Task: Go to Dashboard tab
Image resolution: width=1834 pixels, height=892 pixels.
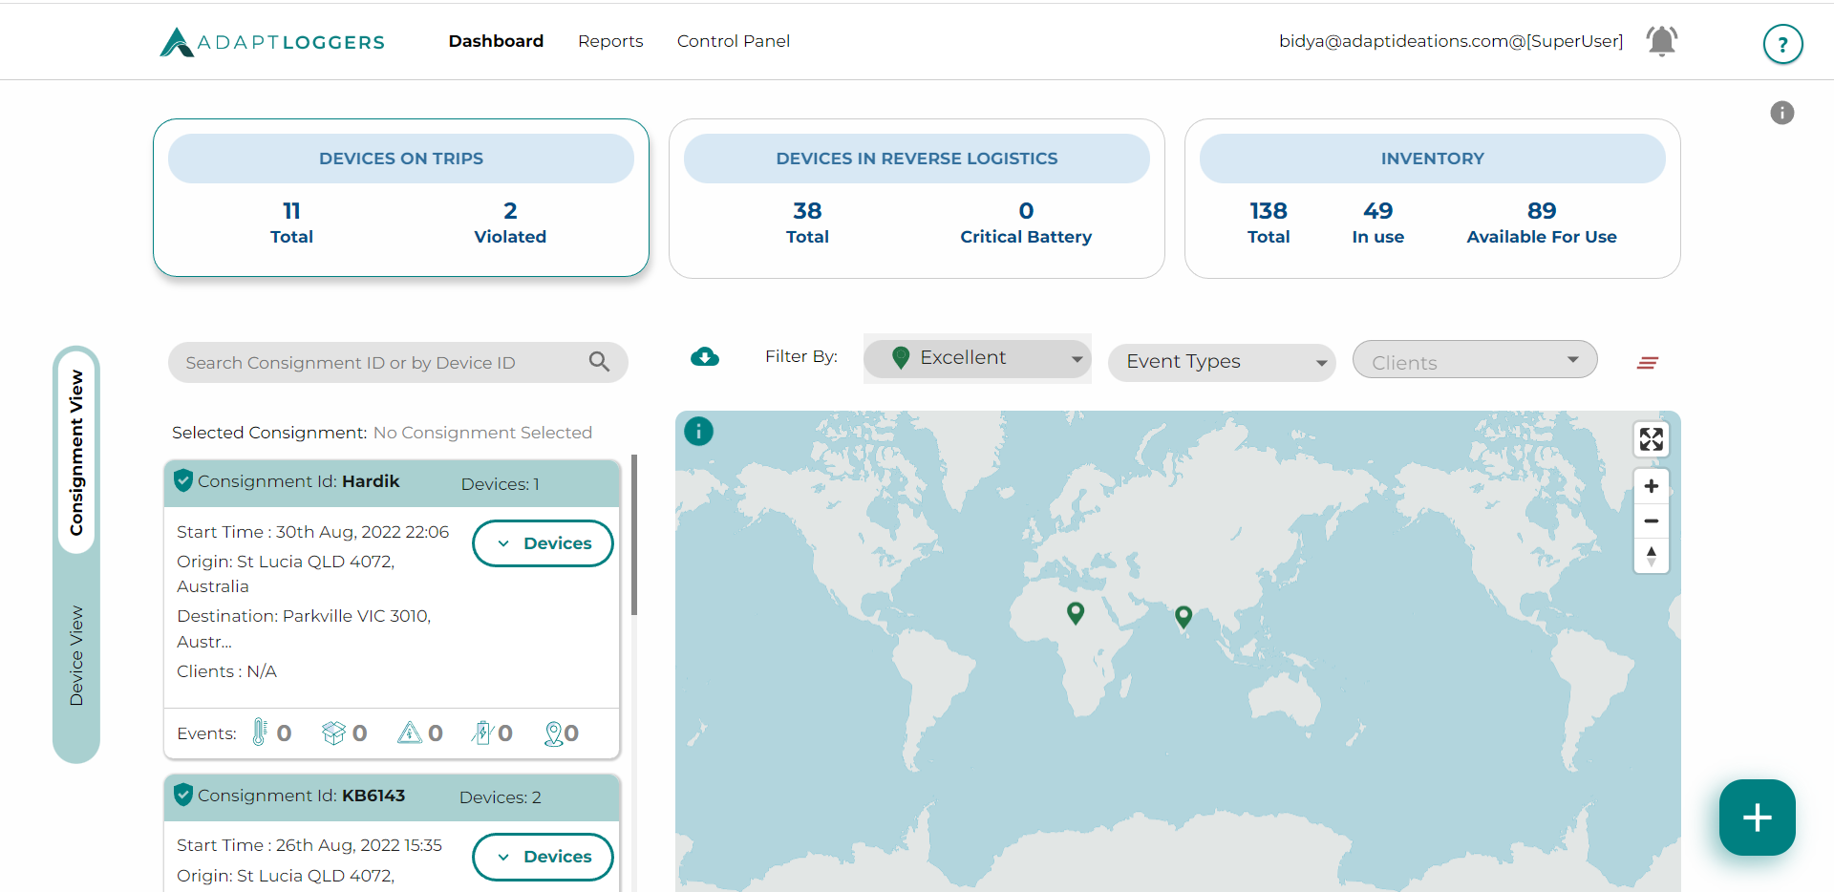Action: coord(496,41)
